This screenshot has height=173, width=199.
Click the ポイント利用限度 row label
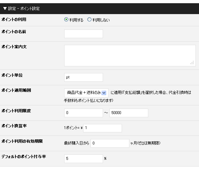point(16,111)
